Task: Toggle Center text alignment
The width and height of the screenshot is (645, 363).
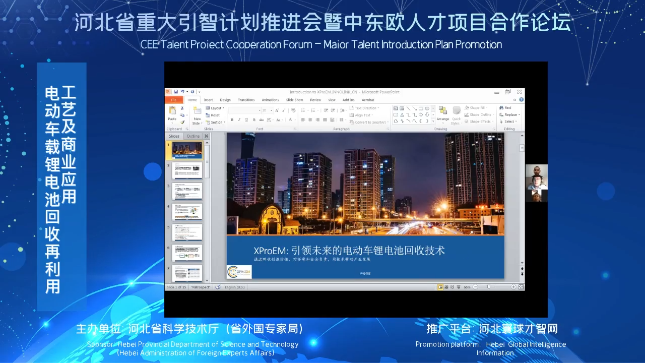Action: [310, 119]
